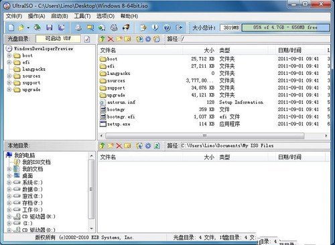335x245 pixels.
Task: Sort disc files by 大小 column header
Action: coord(200,50)
